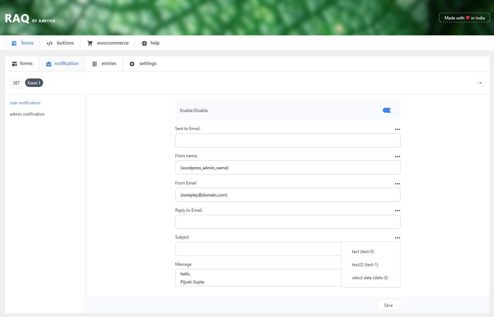
Task: Select user notification in the sidebar
Action: [25, 103]
